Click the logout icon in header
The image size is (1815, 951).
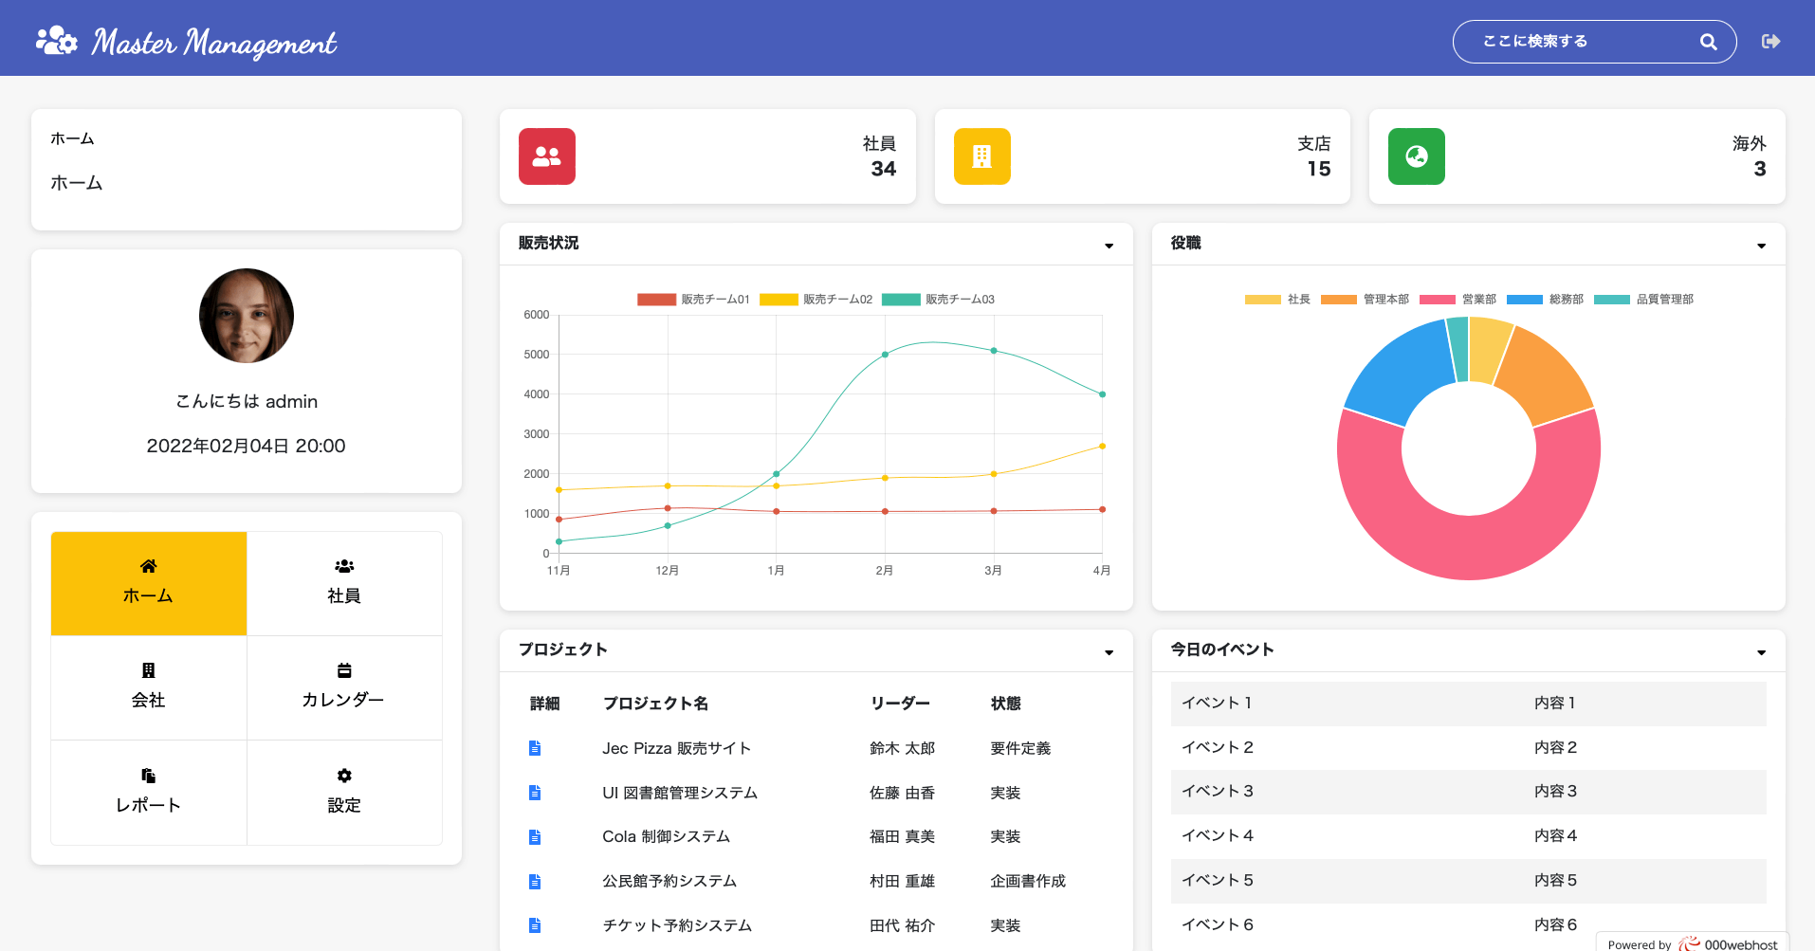[x=1770, y=41]
